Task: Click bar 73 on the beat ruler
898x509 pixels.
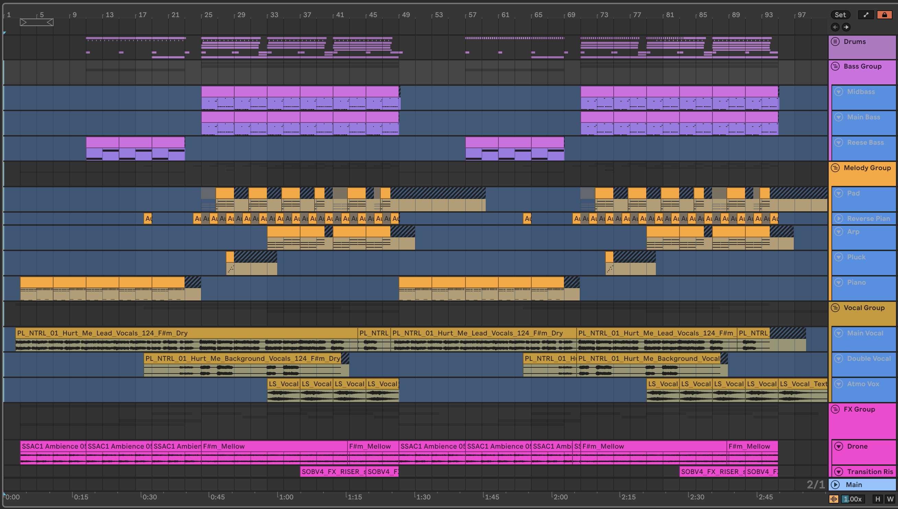Action: point(604,15)
